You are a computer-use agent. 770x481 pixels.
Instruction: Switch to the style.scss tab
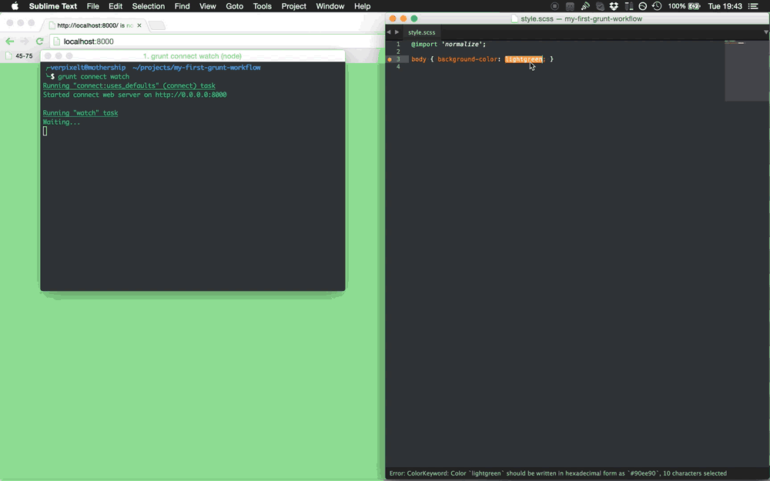[x=422, y=32]
